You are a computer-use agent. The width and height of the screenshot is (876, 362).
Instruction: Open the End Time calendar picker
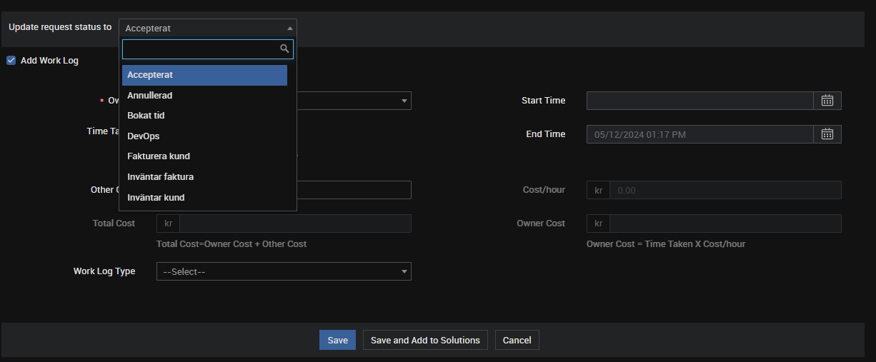coord(827,134)
